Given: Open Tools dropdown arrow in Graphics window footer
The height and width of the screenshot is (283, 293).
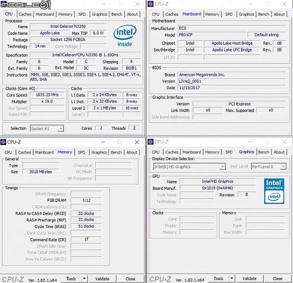Looking at the screenshot, I should tap(232, 278).
